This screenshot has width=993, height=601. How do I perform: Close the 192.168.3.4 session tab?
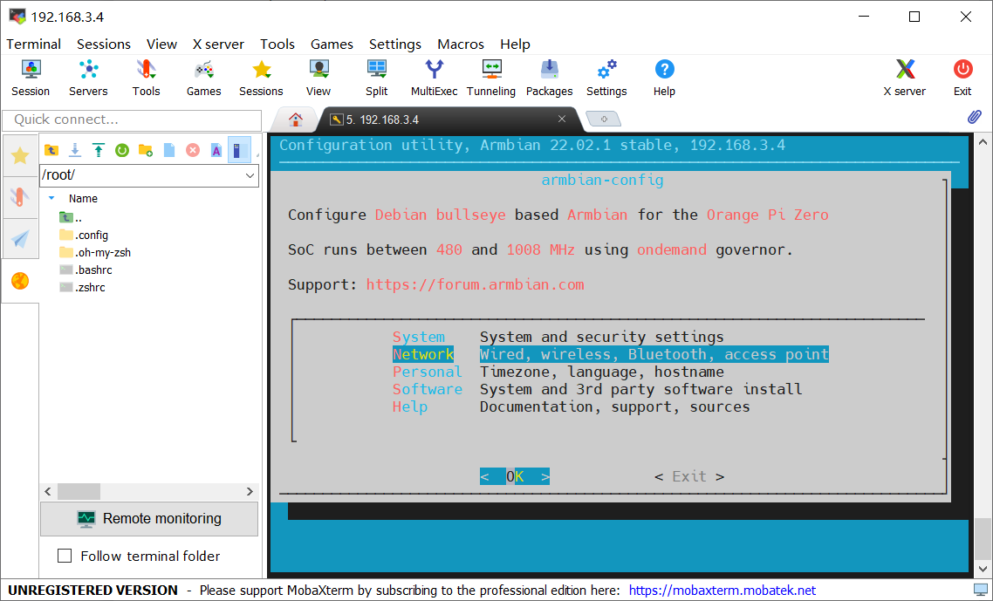click(562, 119)
